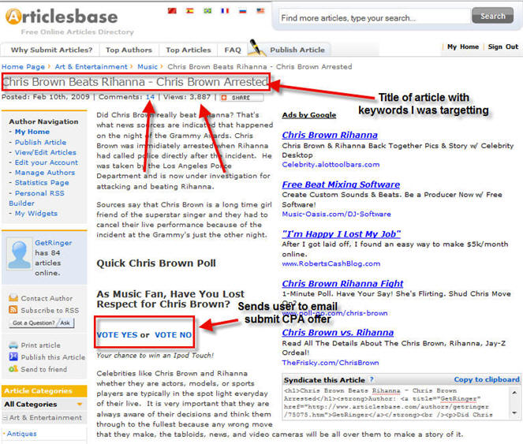523x444 pixels.
Task: Click the Got a Question? Ask button
Action: (x=43, y=323)
